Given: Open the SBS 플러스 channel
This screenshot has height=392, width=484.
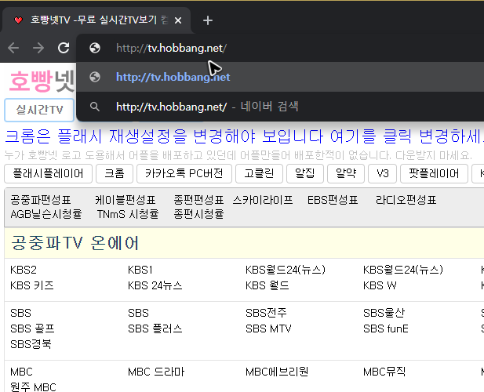Looking at the screenshot, I should tap(155, 328).
